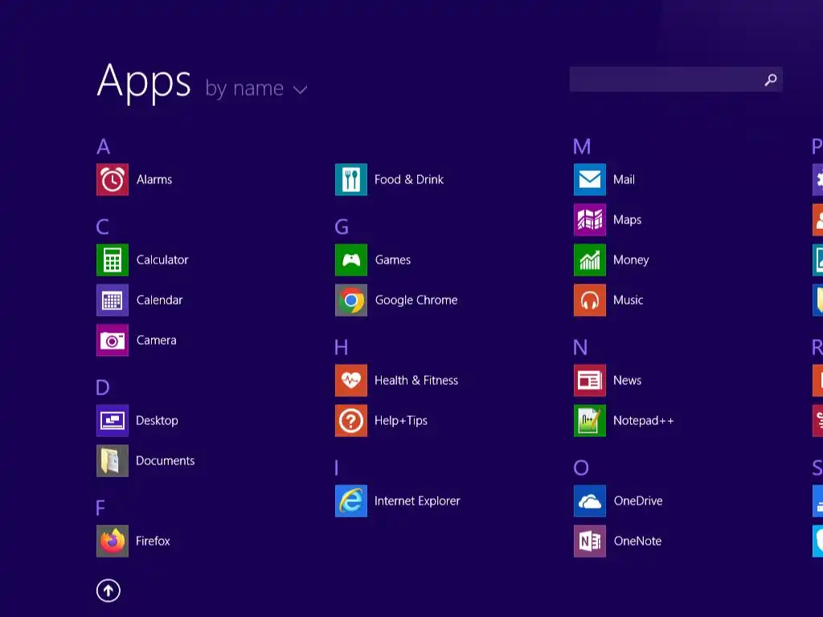Viewport: 823px width, 617px height.
Task: Click the "Alarms" text label
Action: tap(154, 179)
